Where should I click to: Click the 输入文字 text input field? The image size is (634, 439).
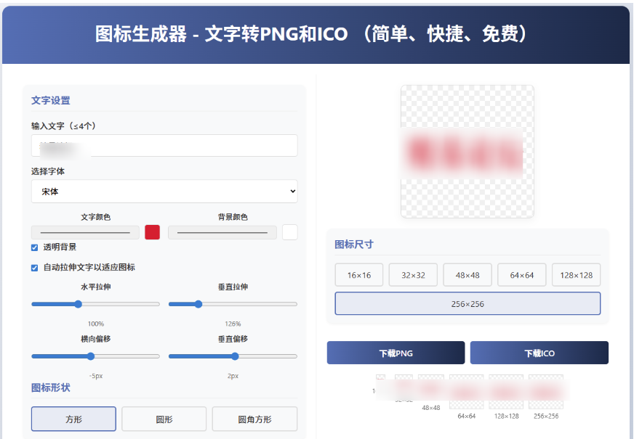click(x=164, y=145)
